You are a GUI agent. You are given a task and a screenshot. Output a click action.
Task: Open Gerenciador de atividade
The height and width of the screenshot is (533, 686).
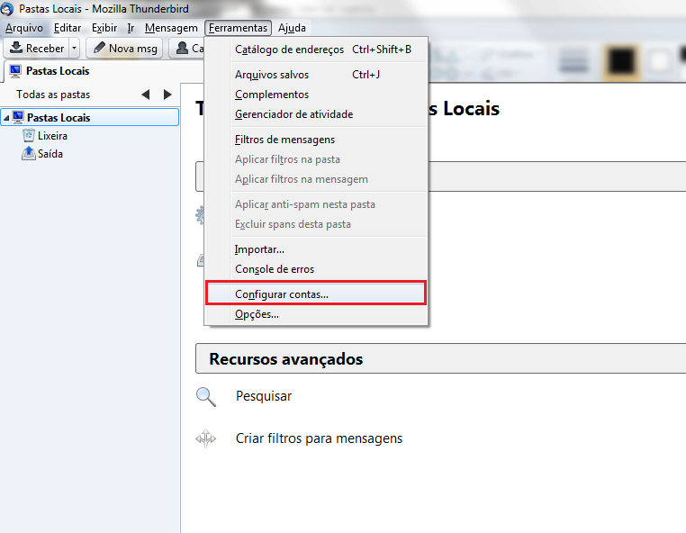[x=316, y=114]
